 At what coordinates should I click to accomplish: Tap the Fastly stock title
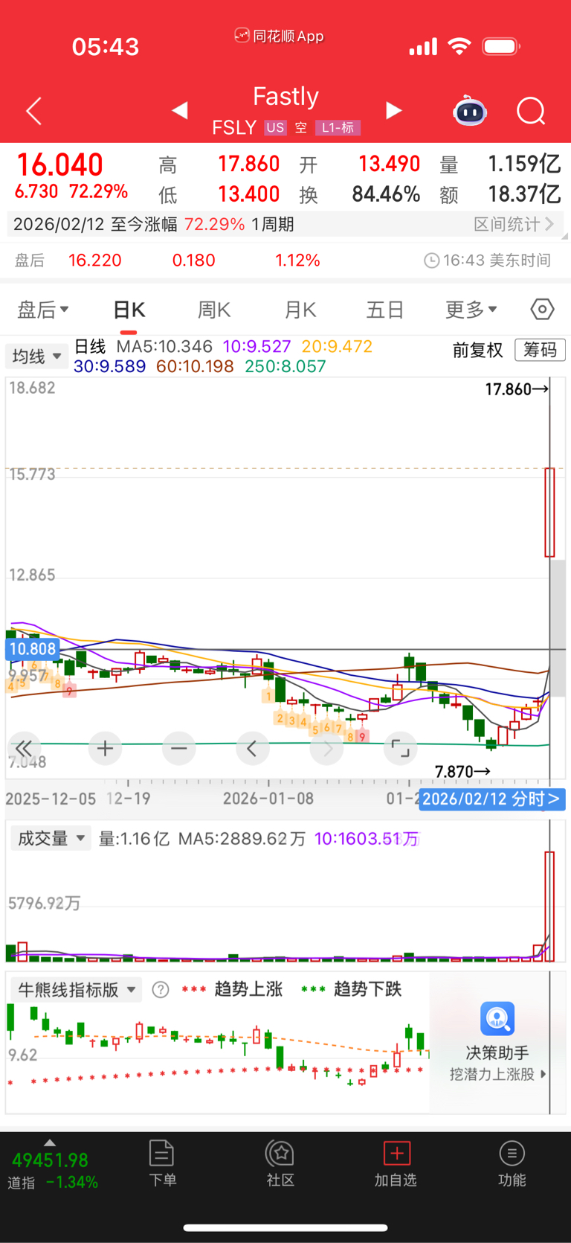pyautogui.click(x=285, y=96)
